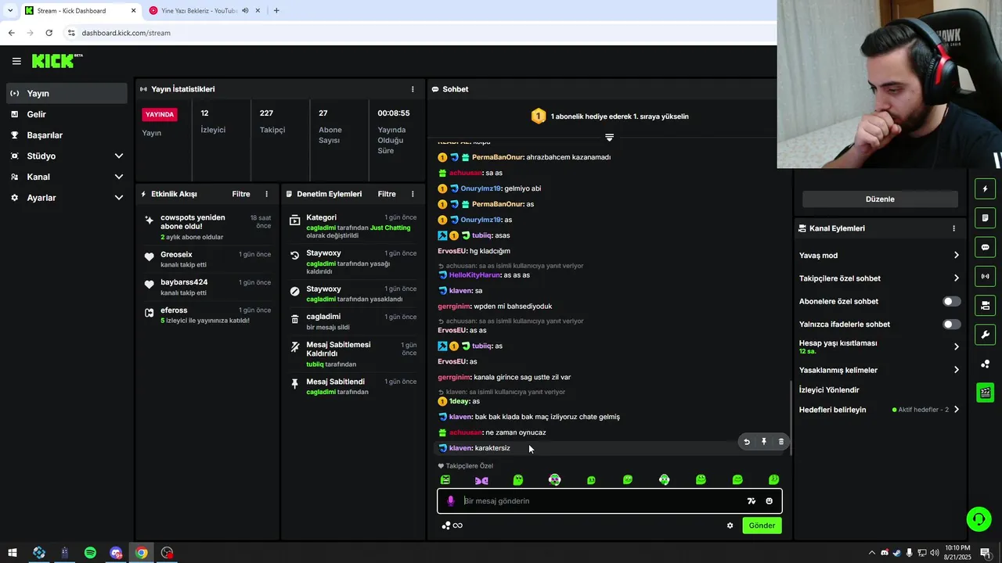
Task: Open Filtre in Etkinlik Akışı panel
Action: click(241, 194)
